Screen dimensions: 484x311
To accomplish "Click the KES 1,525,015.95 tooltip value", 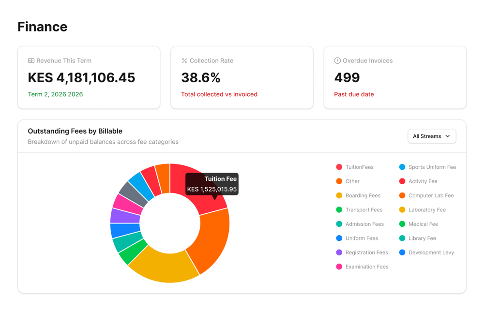I will [x=212, y=189].
